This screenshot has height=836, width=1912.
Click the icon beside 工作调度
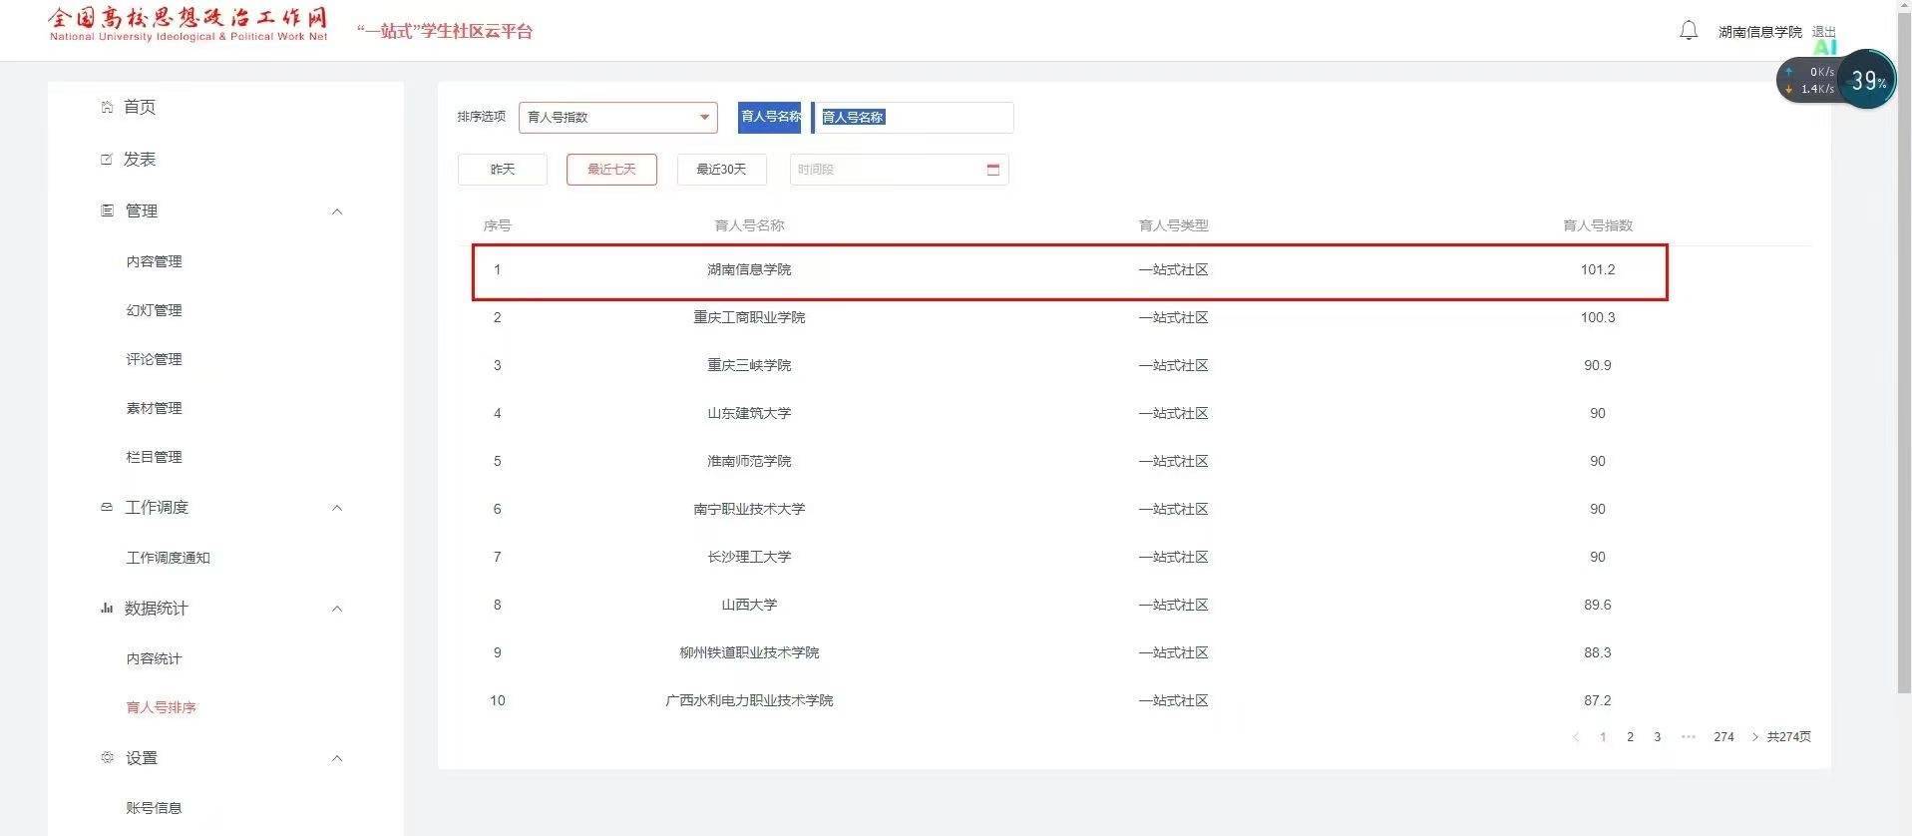tap(107, 507)
